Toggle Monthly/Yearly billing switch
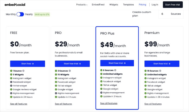The image size is (189, 112). pyautogui.click(x=20, y=14)
